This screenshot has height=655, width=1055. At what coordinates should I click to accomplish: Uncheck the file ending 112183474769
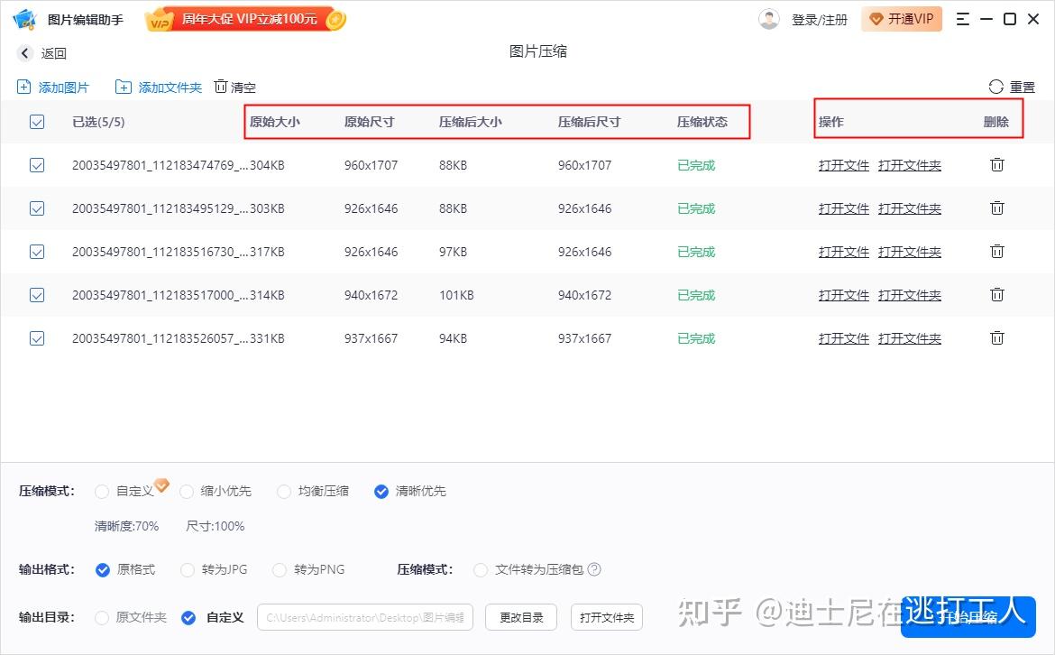37,165
